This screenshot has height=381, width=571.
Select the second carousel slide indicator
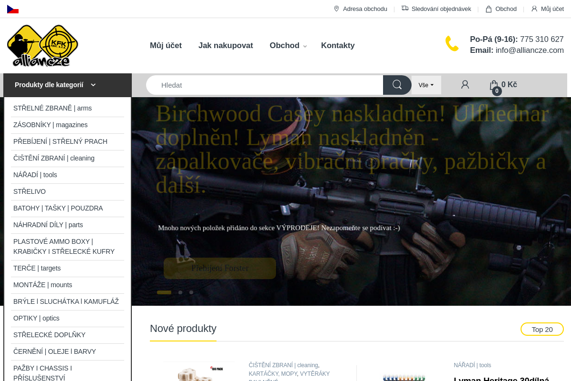[x=180, y=292]
